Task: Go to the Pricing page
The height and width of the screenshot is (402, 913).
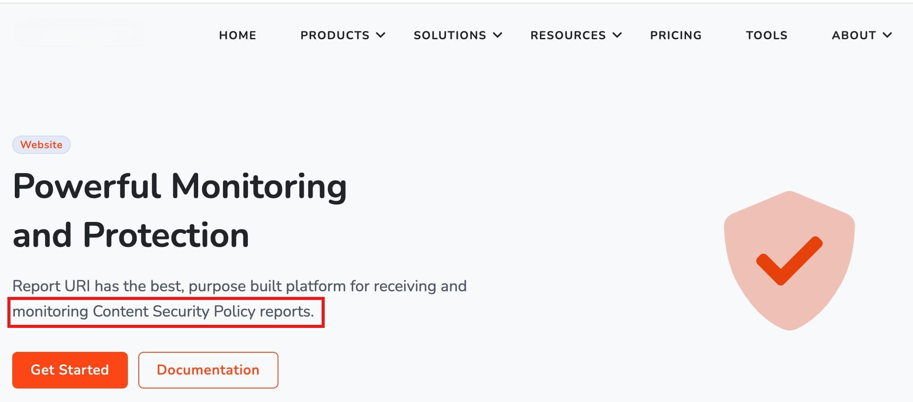Action: pyautogui.click(x=676, y=35)
